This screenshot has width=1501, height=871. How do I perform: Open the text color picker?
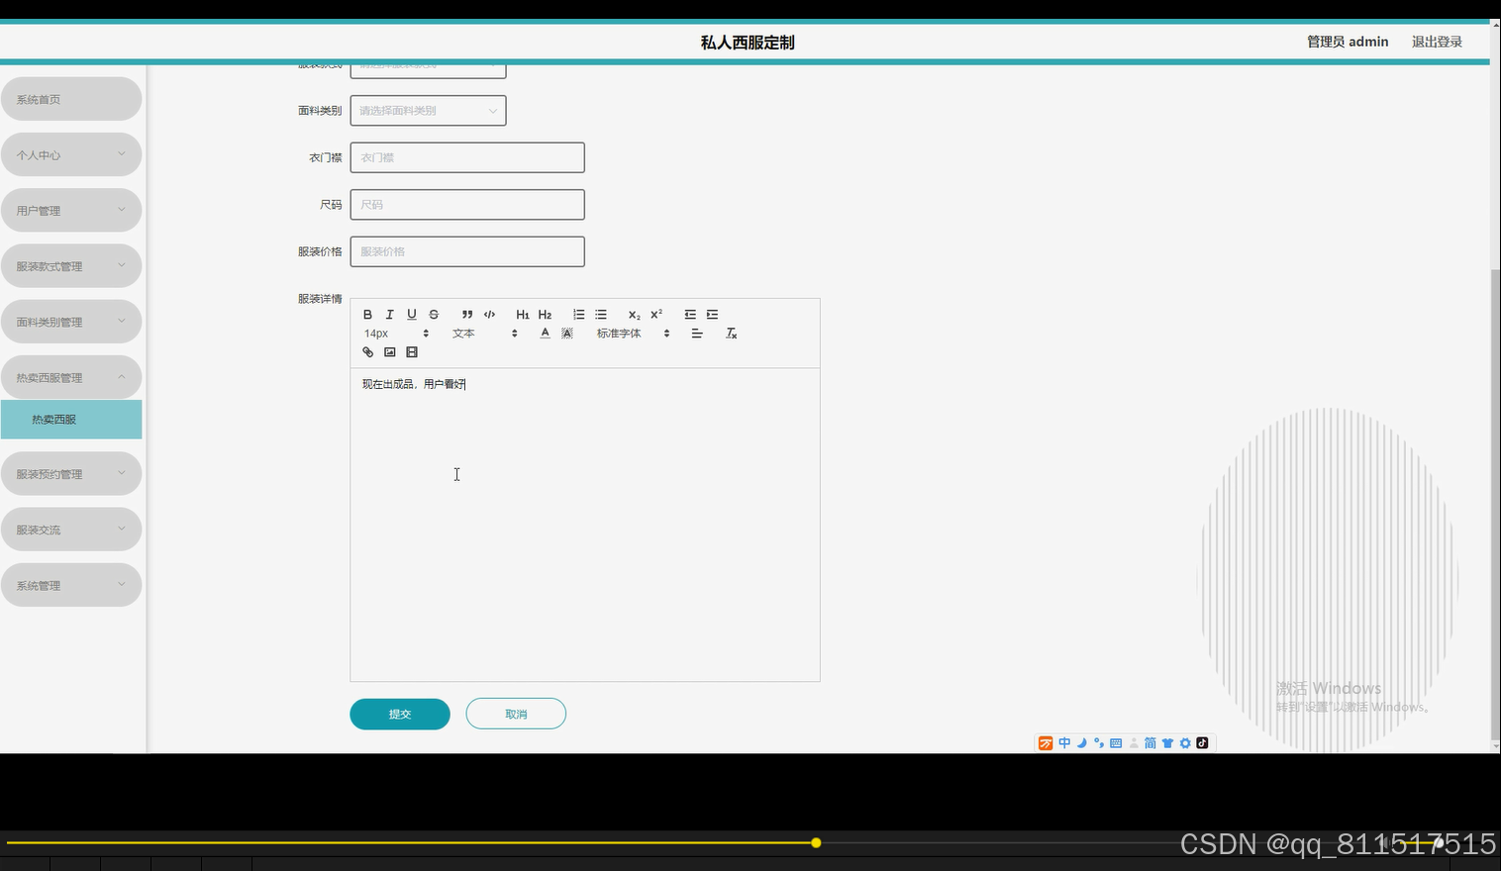[545, 334]
